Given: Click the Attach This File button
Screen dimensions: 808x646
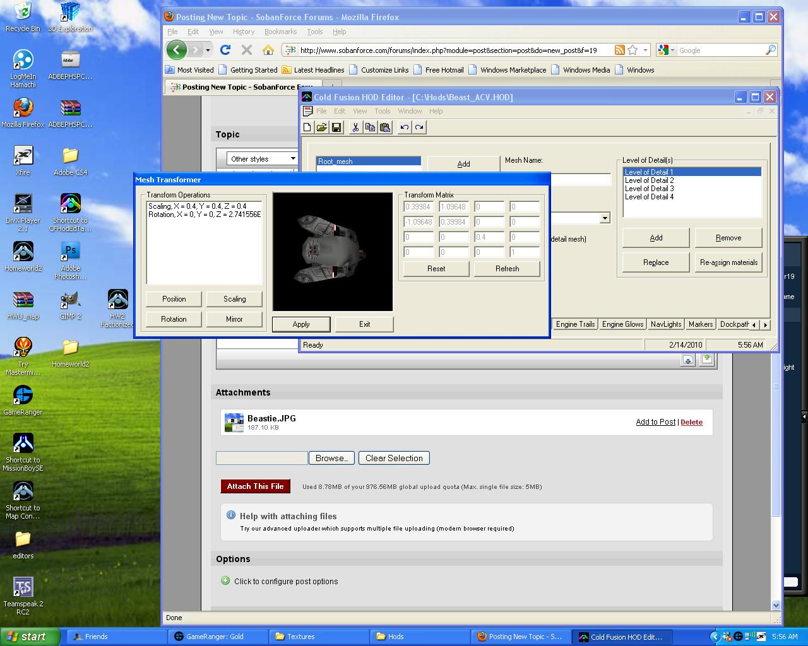Looking at the screenshot, I should [x=255, y=486].
